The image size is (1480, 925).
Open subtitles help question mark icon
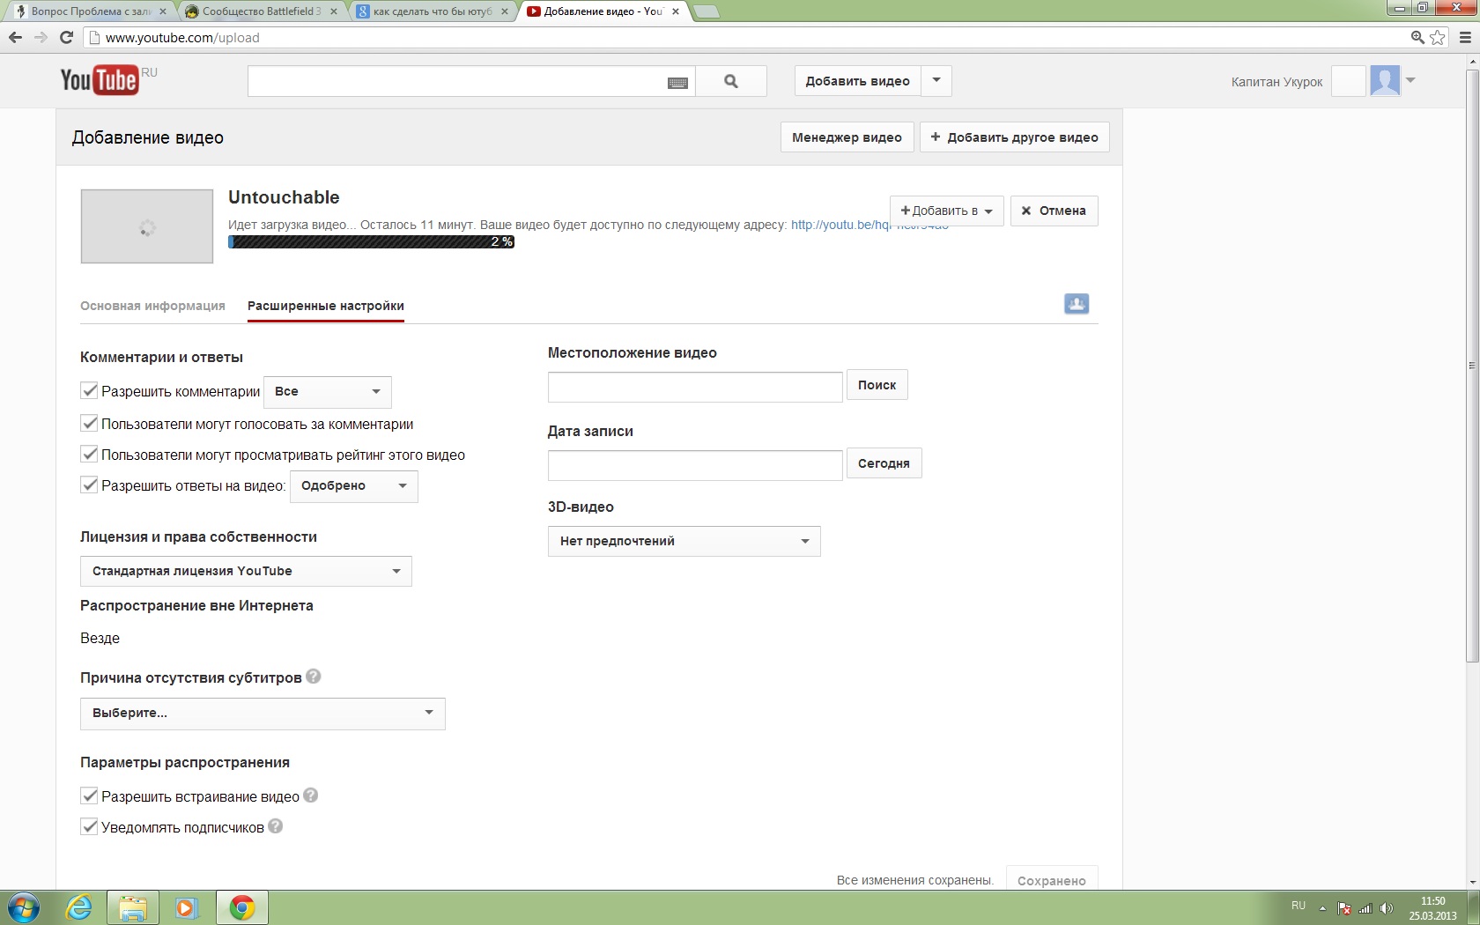tap(313, 677)
